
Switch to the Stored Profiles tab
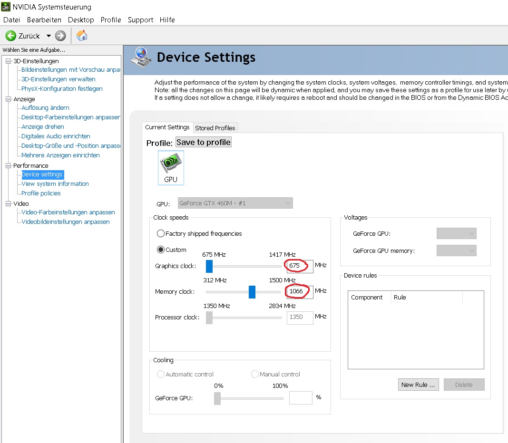[x=215, y=128]
